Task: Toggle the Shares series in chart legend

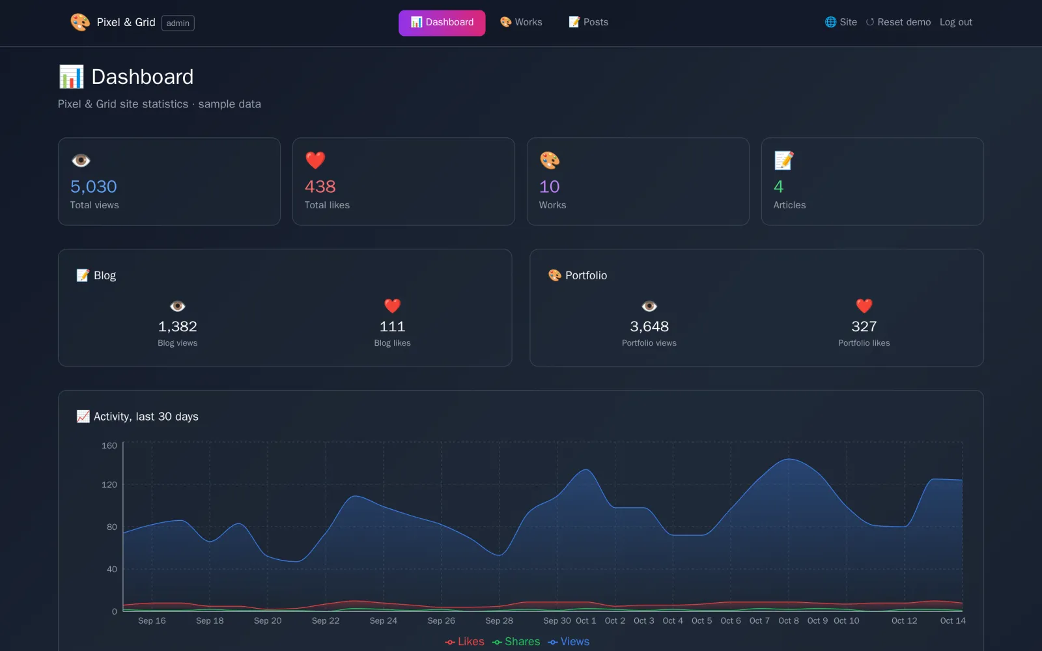Action: (x=516, y=642)
